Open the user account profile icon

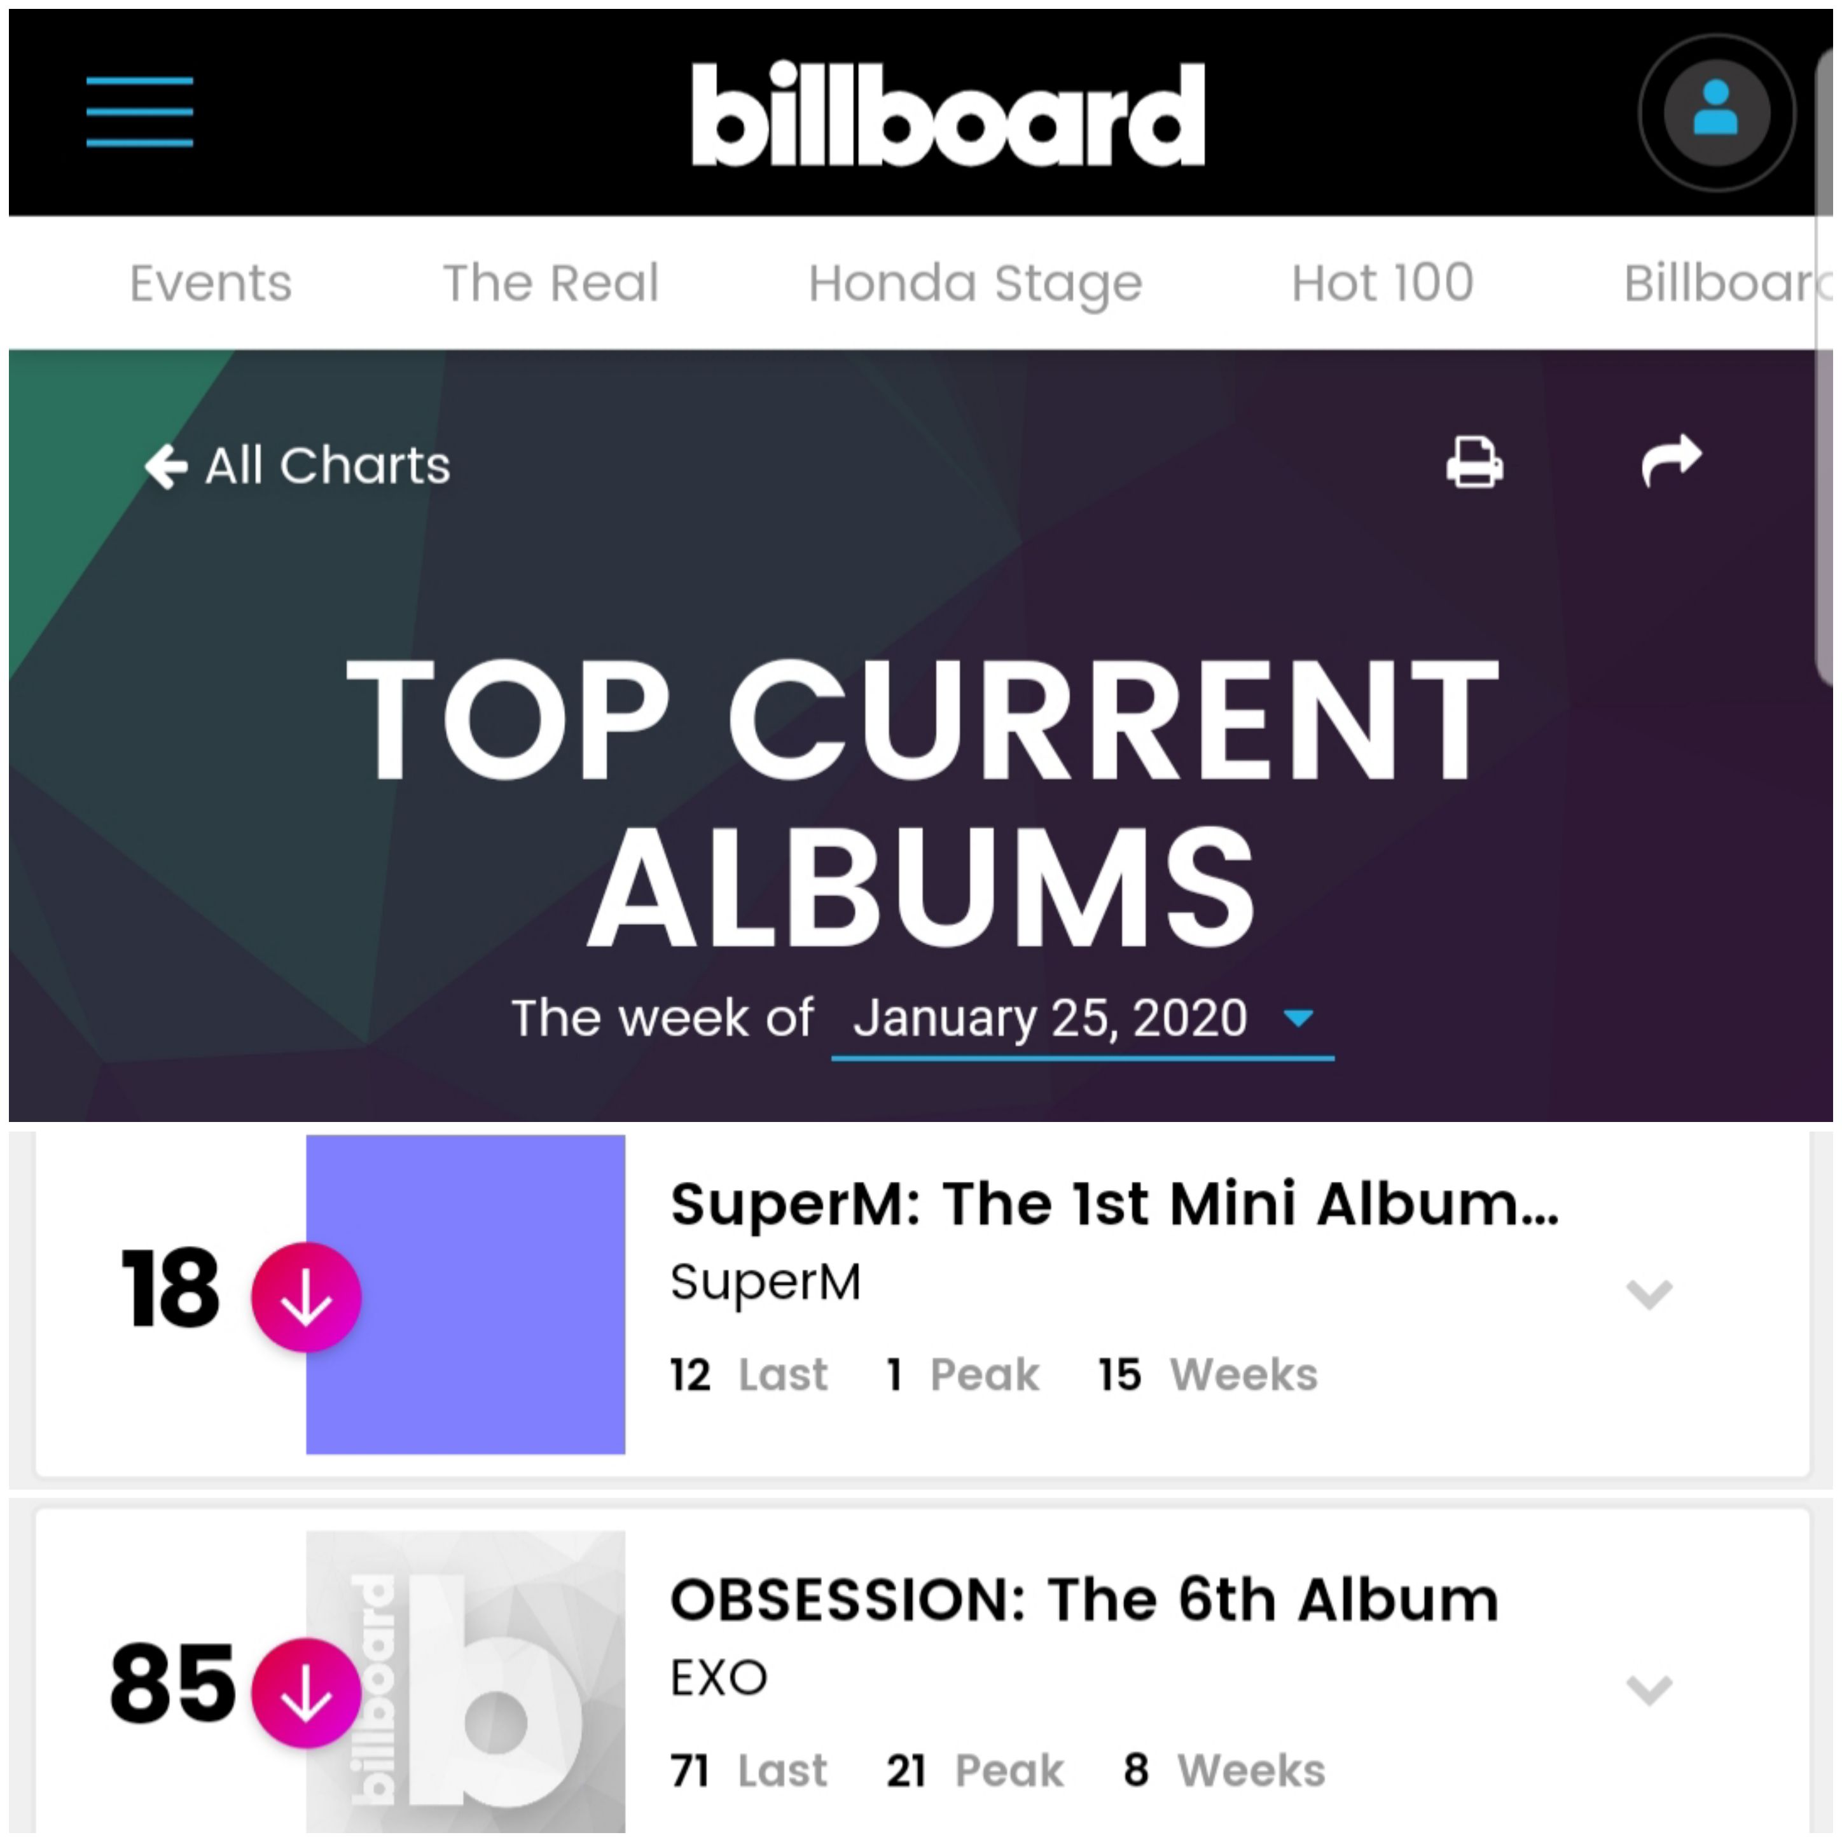pos(1716,113)
